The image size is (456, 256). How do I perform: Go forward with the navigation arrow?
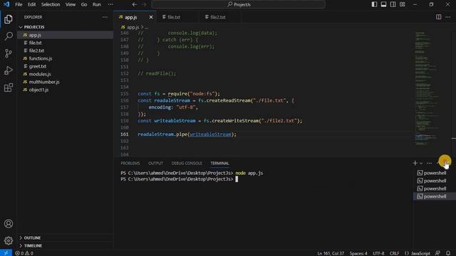[x=144, y=4]
